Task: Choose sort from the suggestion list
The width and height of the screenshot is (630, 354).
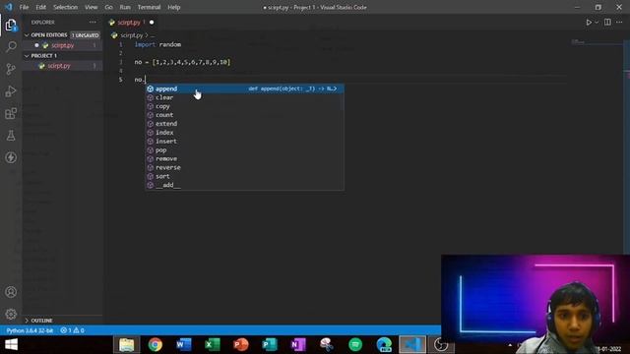Action: point(244,176)
